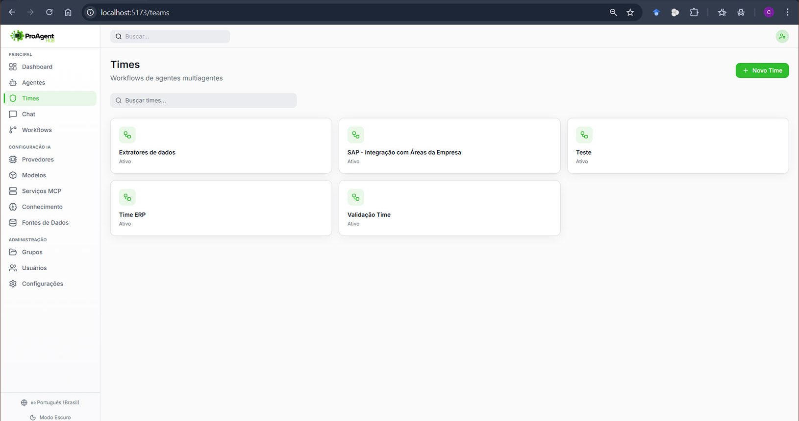This screenshot has height=421, width=799.
Task: Click the Extratores de dados team icon
Action: coord(127,135)
